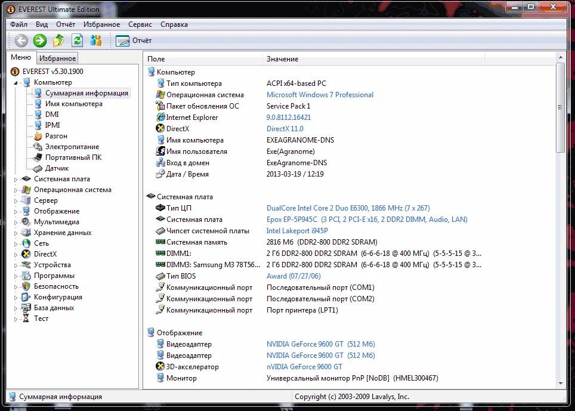Collapse the Компьютер tree node
Viewport: 575px width, 411px height.
pos(16,82)
